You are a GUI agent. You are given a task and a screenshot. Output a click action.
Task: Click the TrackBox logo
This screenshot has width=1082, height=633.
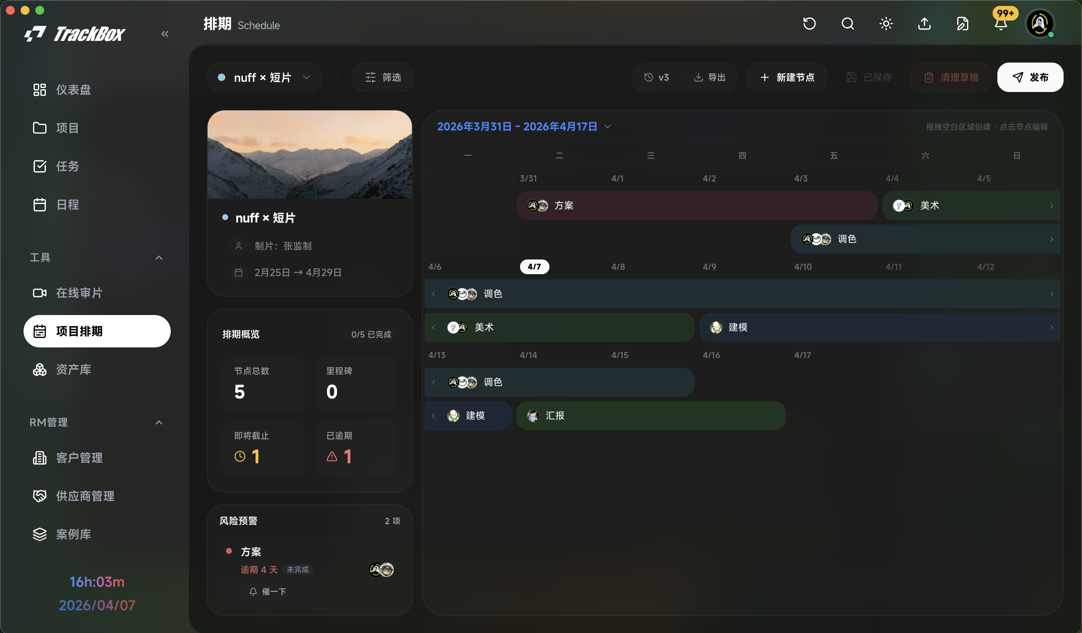[75, 34]
